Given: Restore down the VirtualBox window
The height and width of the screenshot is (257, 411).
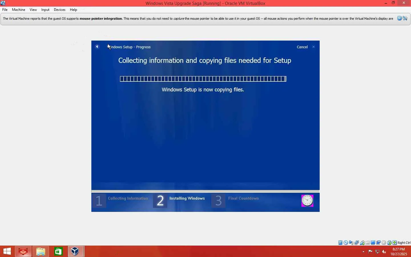Looking at the screenshot, I should (393, 3).
